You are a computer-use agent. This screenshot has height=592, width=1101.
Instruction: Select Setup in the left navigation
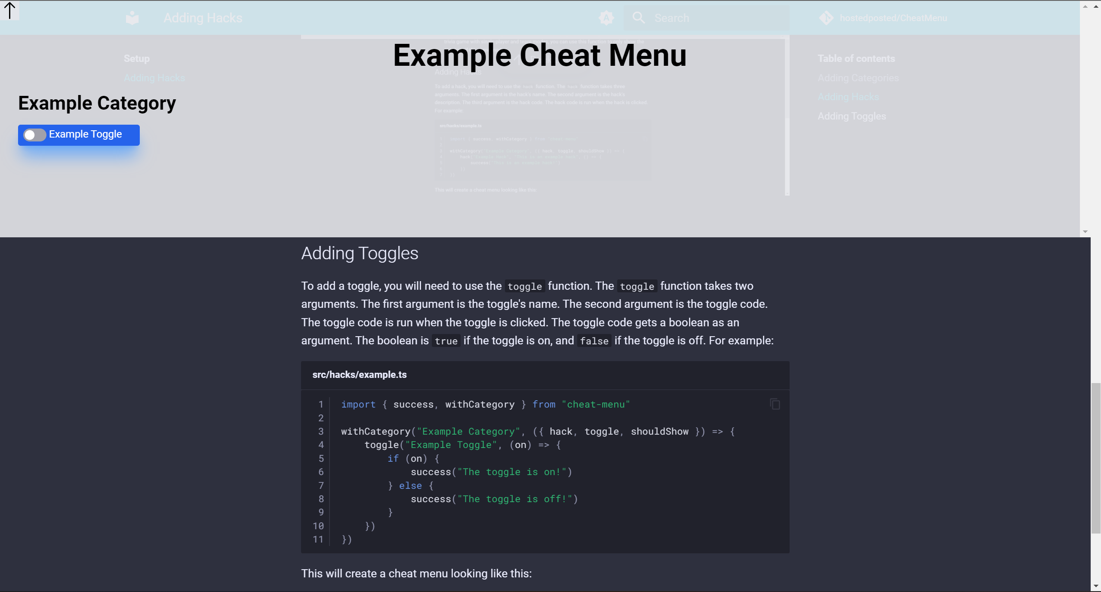(137, 58)
